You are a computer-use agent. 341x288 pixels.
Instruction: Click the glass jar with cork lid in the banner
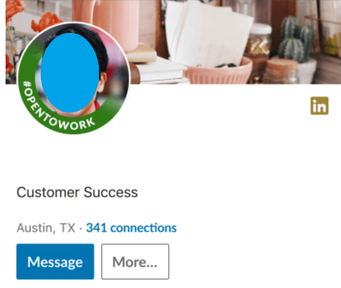pos(281,72)
